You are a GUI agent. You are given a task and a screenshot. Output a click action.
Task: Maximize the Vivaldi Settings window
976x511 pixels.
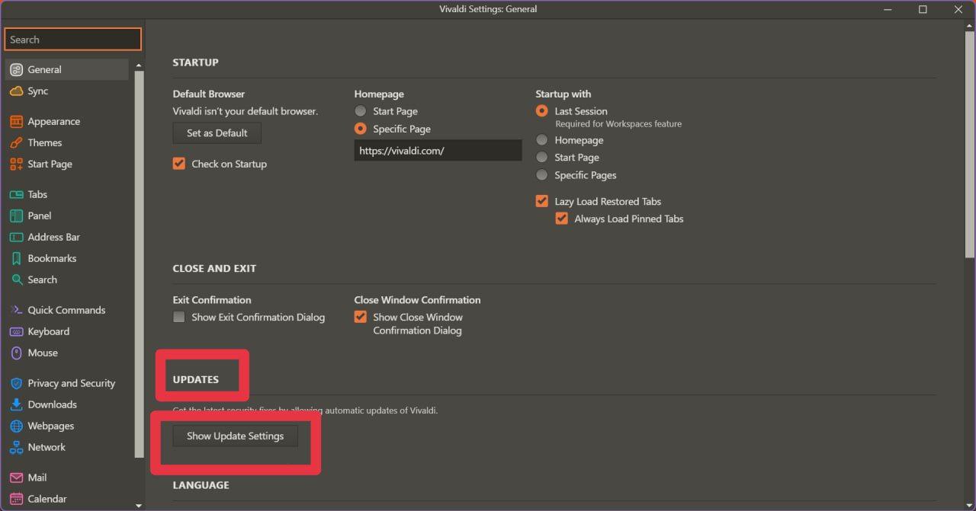tap(923, 9)
